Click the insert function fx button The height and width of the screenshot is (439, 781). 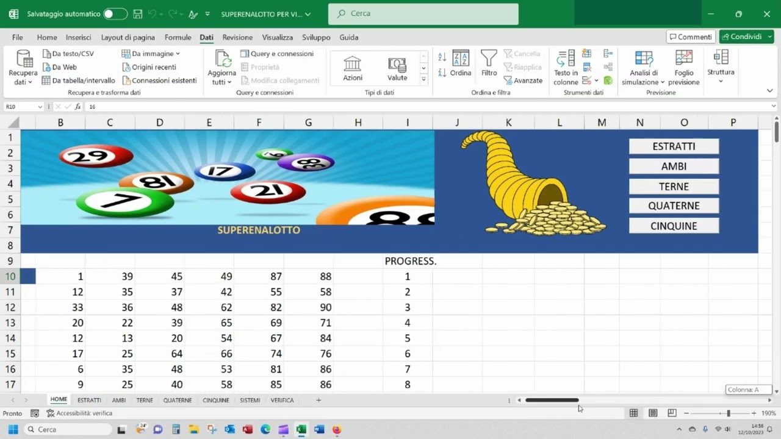tap(79, 107)
